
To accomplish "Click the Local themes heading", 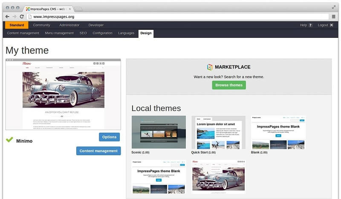I will pos(156,108).
